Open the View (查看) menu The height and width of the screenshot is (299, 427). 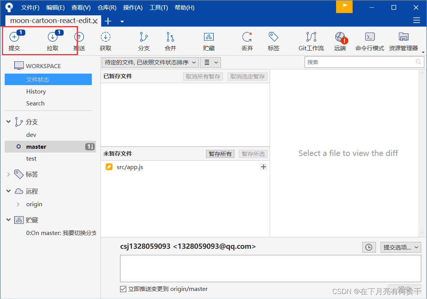point(81,8)
